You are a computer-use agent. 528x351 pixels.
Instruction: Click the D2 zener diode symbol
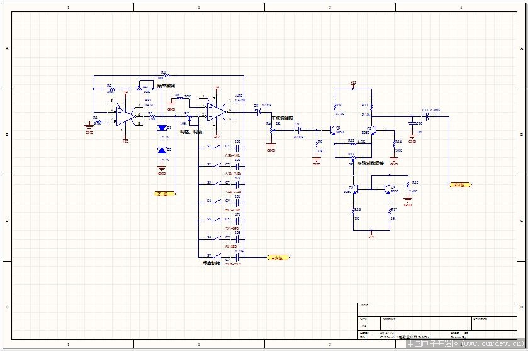click(x=162, y=150)
